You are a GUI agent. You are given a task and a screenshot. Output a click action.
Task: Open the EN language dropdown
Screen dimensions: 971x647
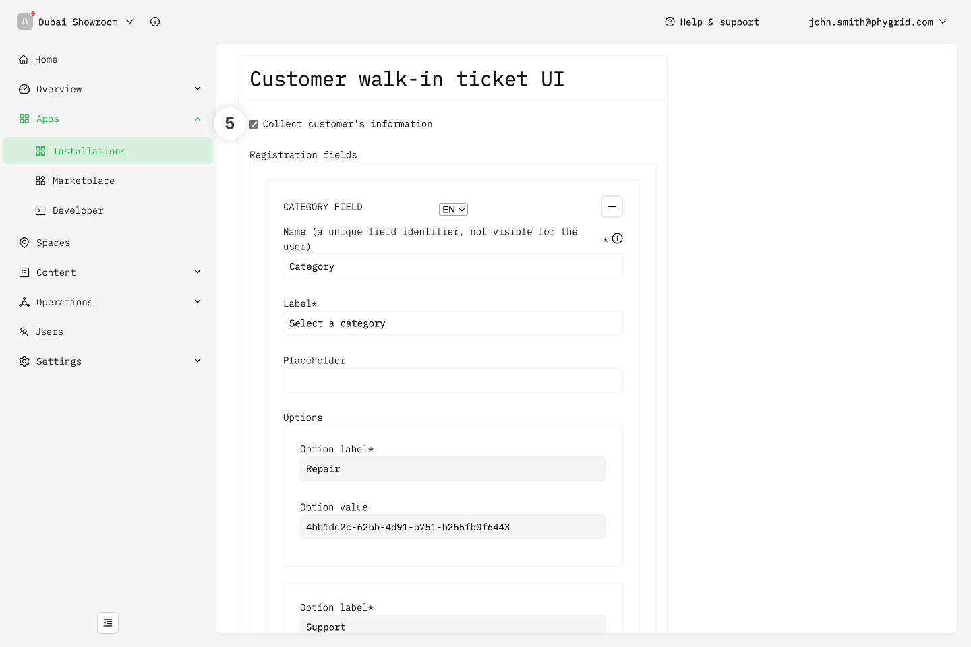click(453, 210)
